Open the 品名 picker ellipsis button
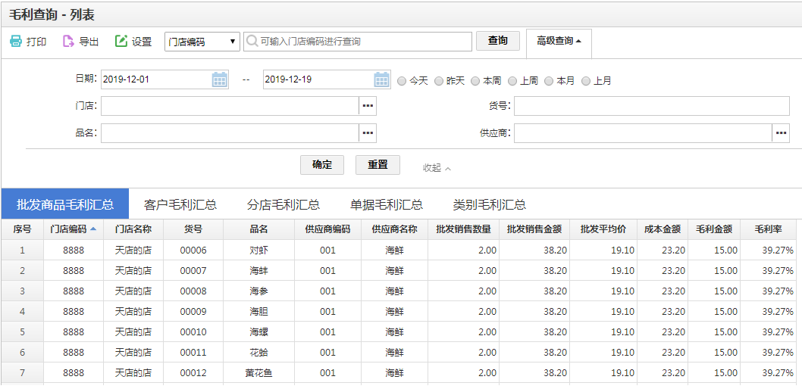This screenshot has height=389, width=802. (x=368, y=132)
